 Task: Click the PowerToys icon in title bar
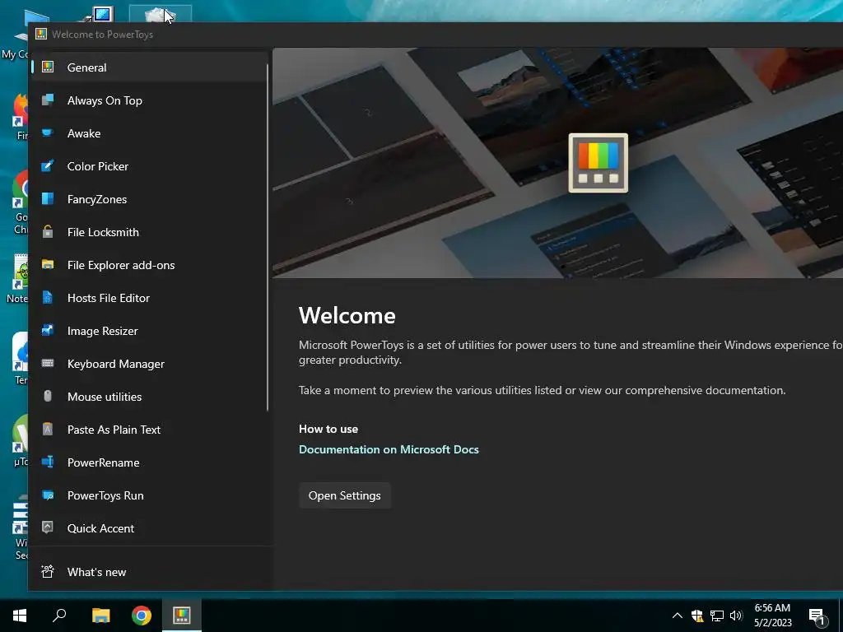pyautogui.click(x=41, y=34)
